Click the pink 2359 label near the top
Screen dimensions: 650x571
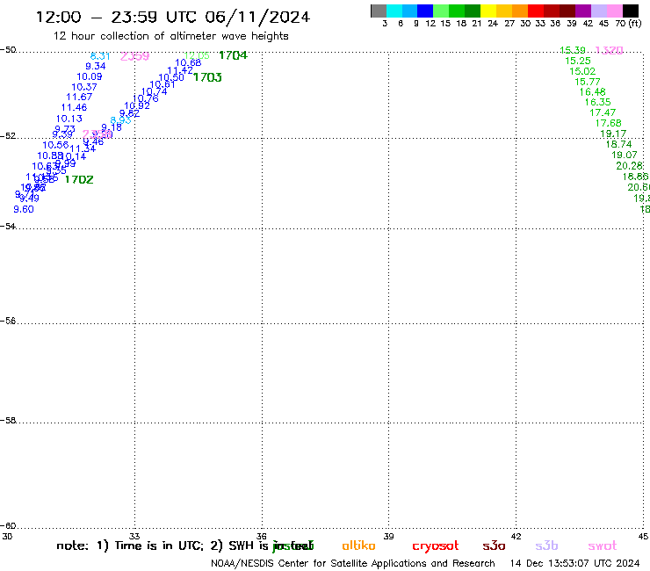coord(134,56)
